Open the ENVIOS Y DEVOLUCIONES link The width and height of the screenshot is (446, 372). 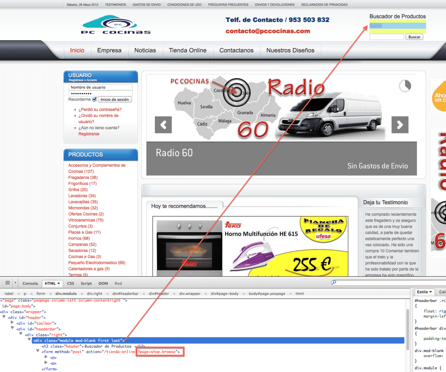(275, 4)
